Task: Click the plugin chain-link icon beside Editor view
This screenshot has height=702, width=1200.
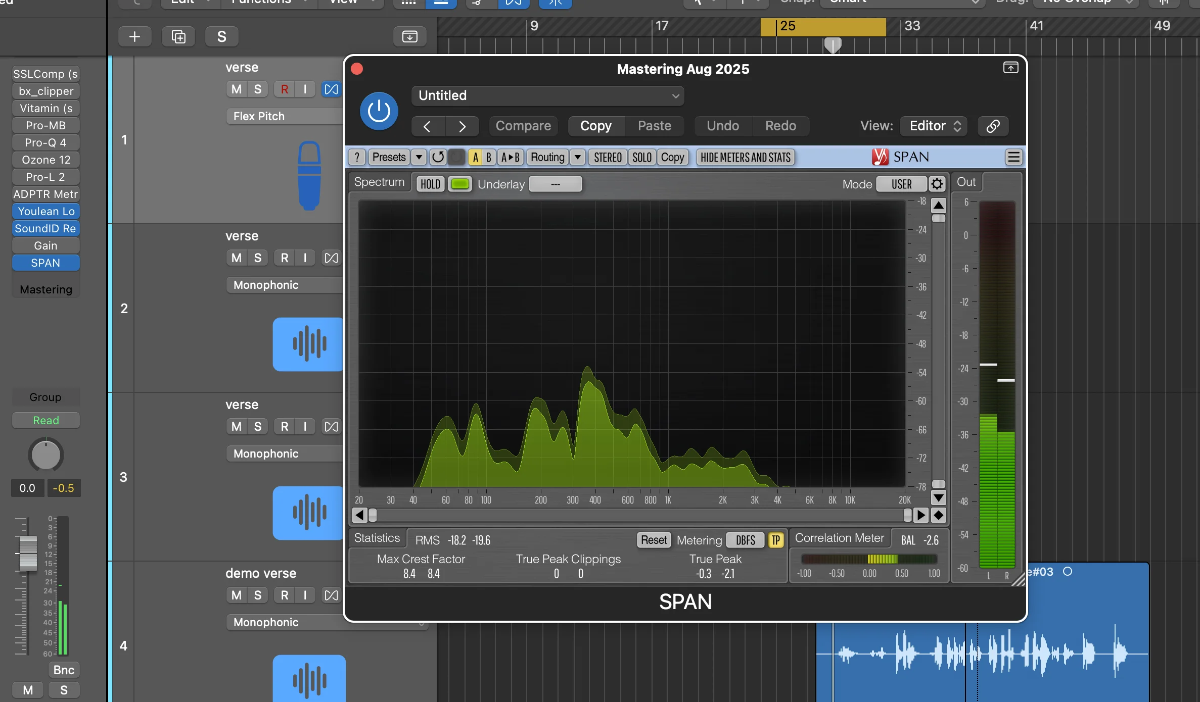Action: coord(992,126)
